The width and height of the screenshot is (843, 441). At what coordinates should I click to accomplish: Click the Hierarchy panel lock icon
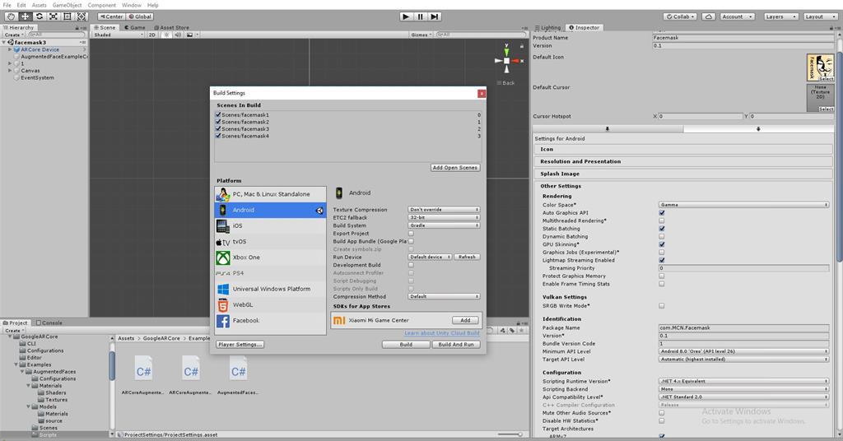click(77, 27)
